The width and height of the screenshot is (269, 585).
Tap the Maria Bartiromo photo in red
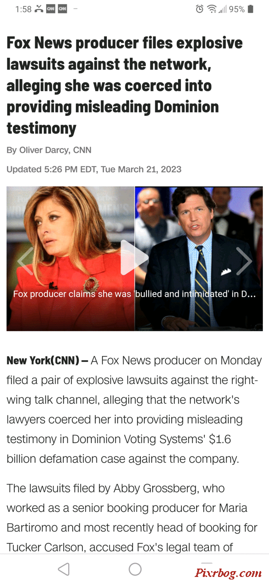click(x=70, y=259)
